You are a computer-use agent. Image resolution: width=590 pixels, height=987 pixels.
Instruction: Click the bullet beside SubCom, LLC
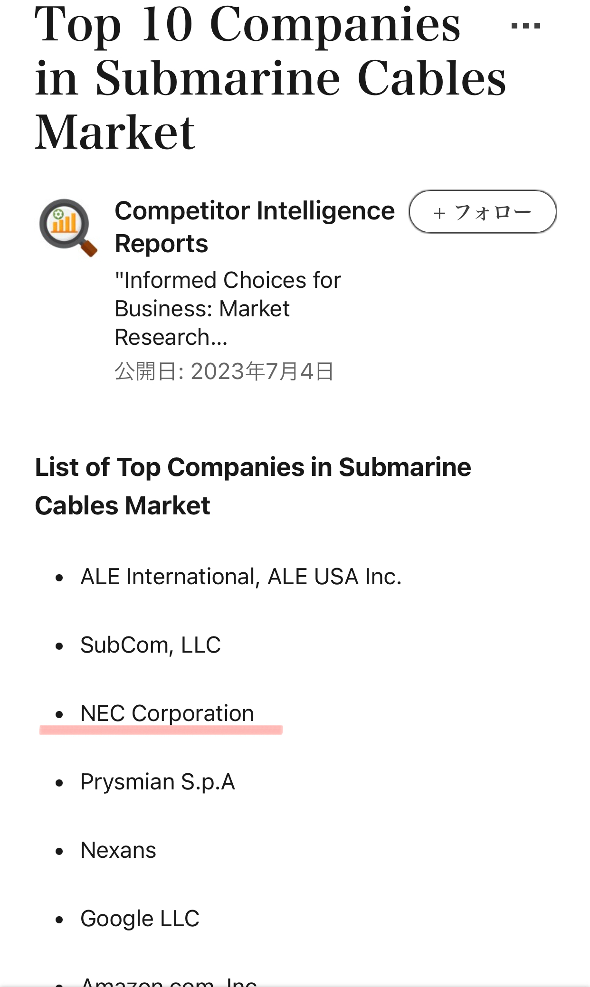click(59, 646)
